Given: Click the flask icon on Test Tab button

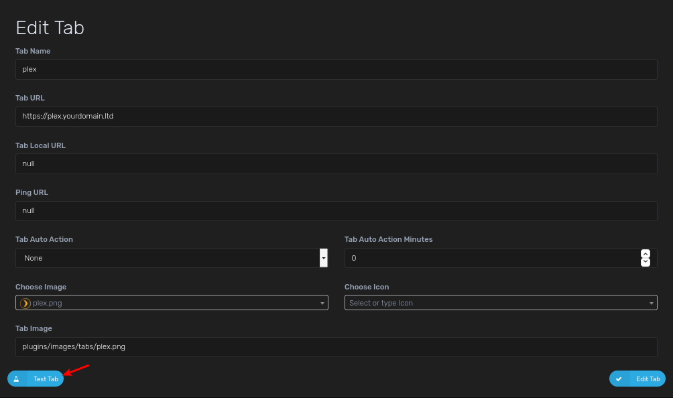Looking at the screenshot, I should pyautogui.click(x=17, y=379).
